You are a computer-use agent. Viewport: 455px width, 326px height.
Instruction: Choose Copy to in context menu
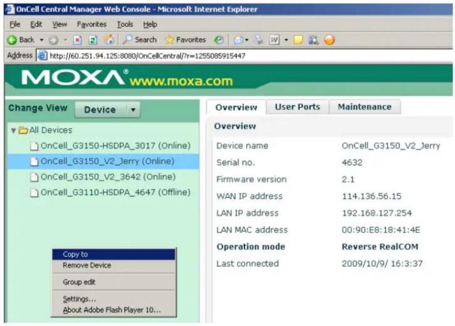pyautogui.click(x=114, y=254)
